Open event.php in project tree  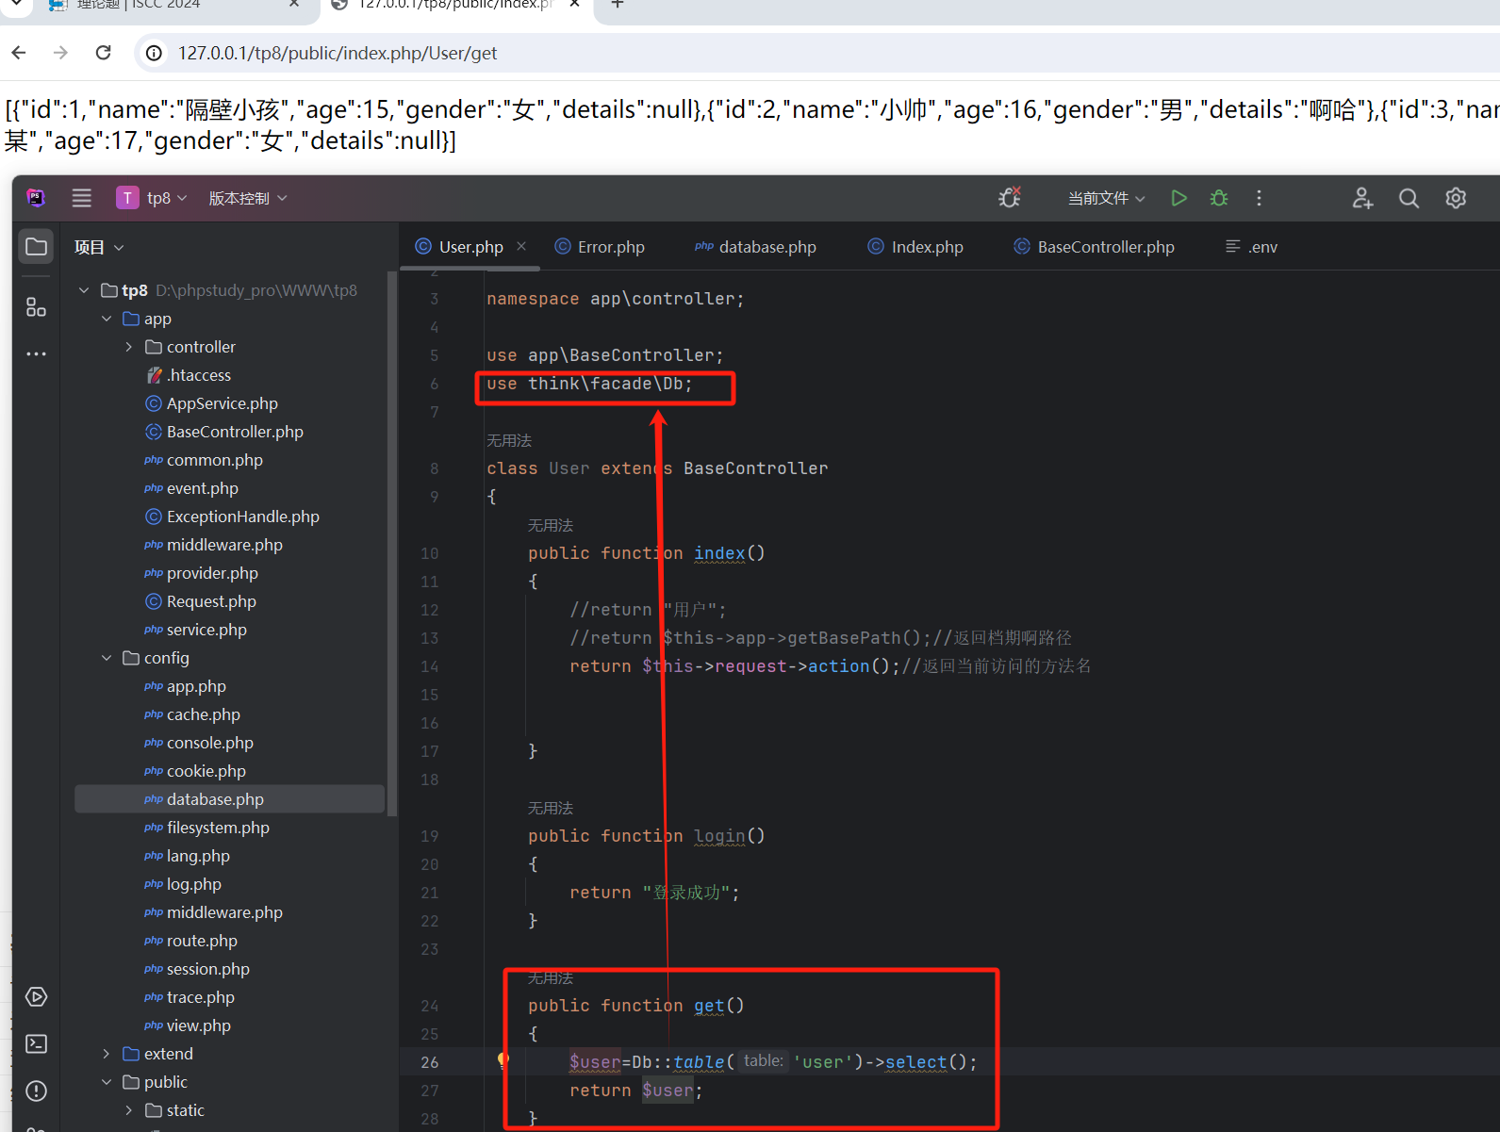click(191, 488)
